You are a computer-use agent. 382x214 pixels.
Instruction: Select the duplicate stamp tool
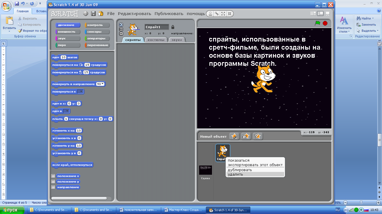point(210,14)
